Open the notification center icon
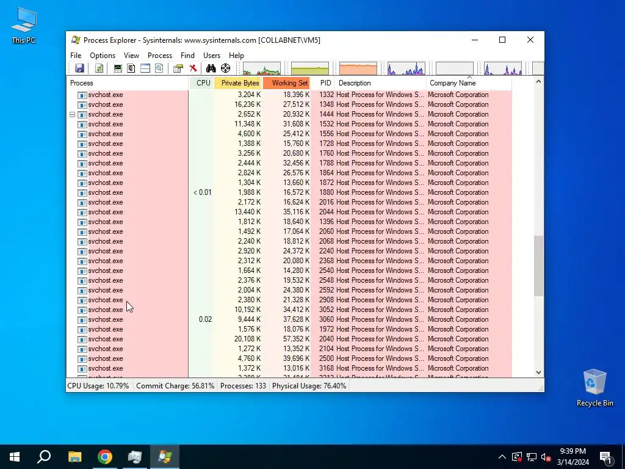Image resolution: width=625 pixels, height=469 pixels. (605, 457)
